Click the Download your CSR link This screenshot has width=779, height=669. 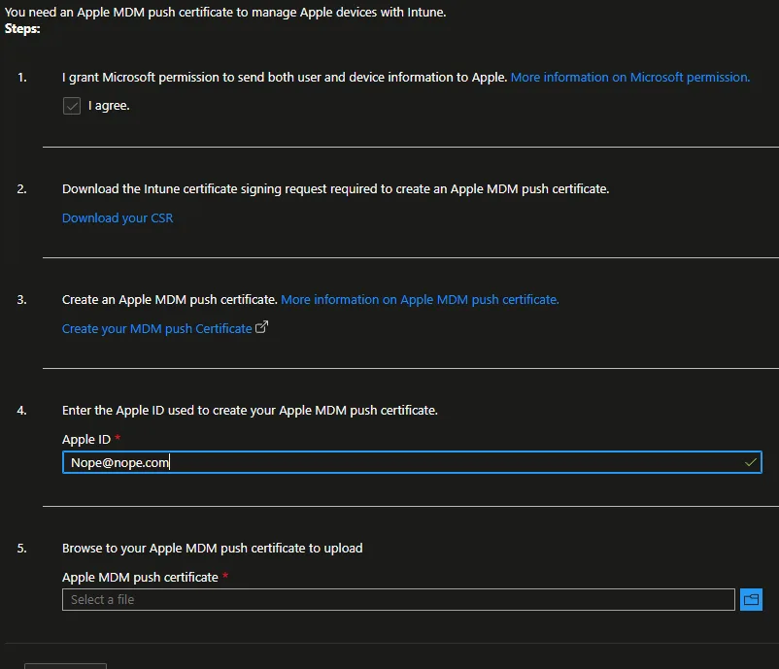[x=118, y=217]
